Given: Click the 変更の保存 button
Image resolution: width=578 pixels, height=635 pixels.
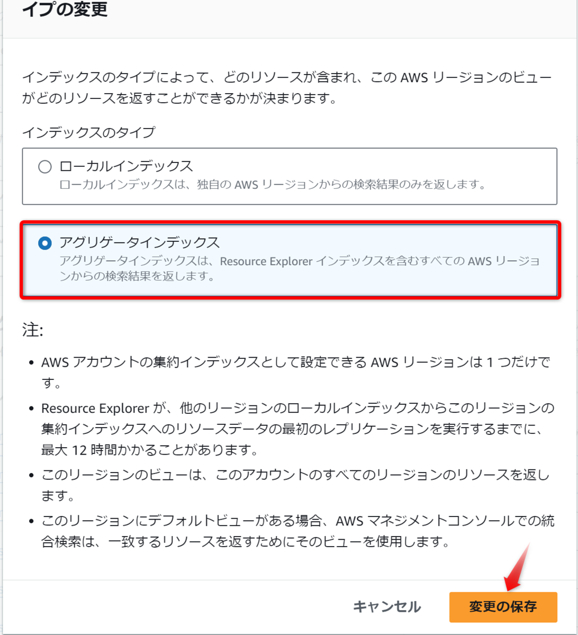Looking at the screenshot, I should tap(503, 607).
